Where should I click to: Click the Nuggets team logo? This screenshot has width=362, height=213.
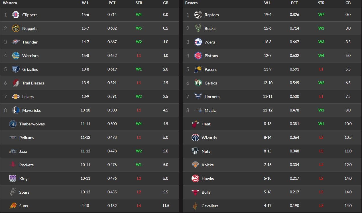16,28
